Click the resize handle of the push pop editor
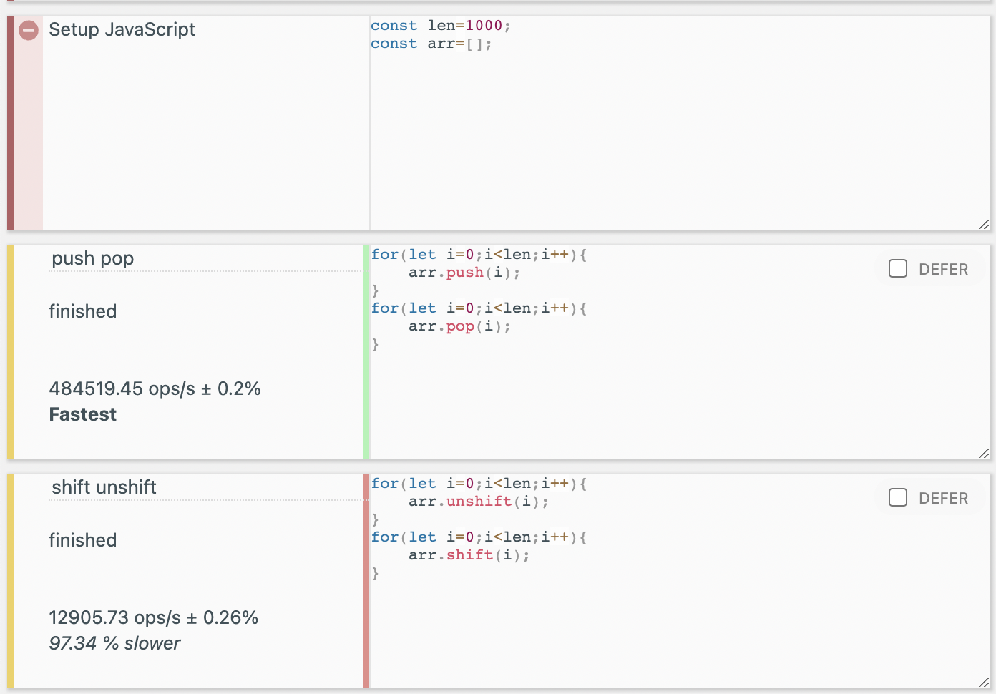996x694 pixels. coord(984,454)
